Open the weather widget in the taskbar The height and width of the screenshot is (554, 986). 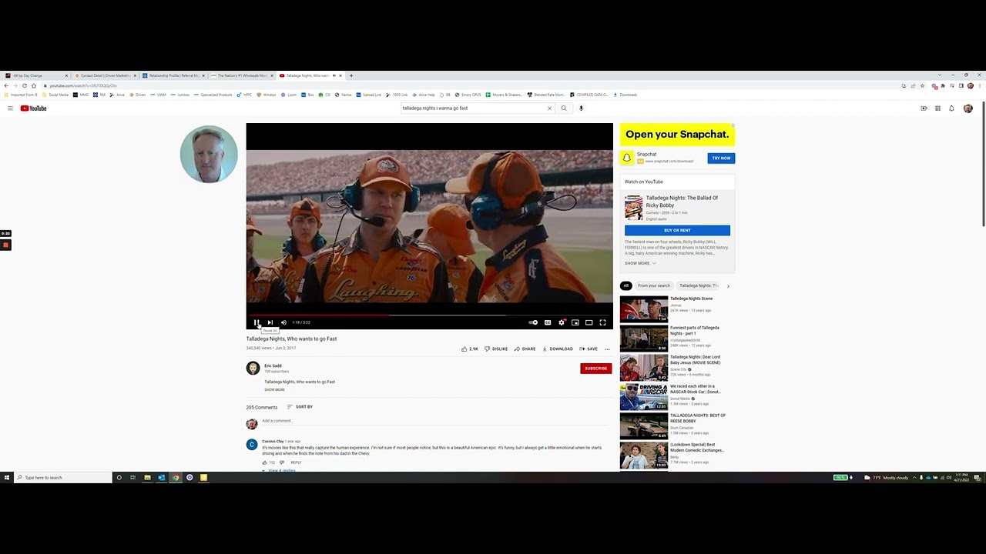click(x=887, y=478)
